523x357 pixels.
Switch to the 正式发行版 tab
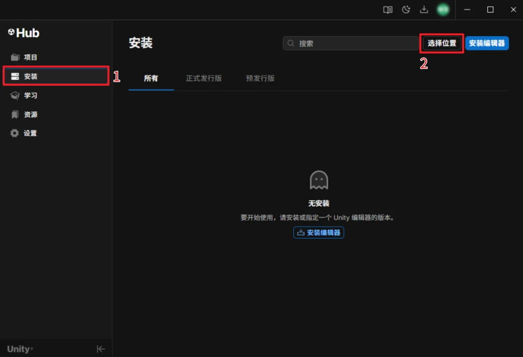click(204, 79)
